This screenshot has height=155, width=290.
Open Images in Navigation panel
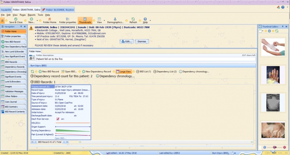(x=14, y=87)
